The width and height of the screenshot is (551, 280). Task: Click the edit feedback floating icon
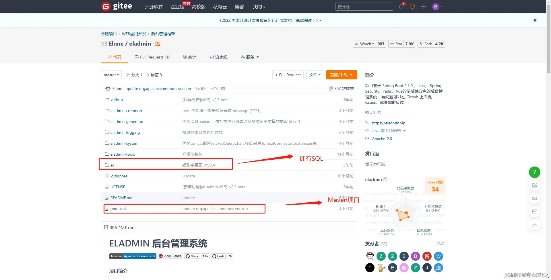point(534,185)
